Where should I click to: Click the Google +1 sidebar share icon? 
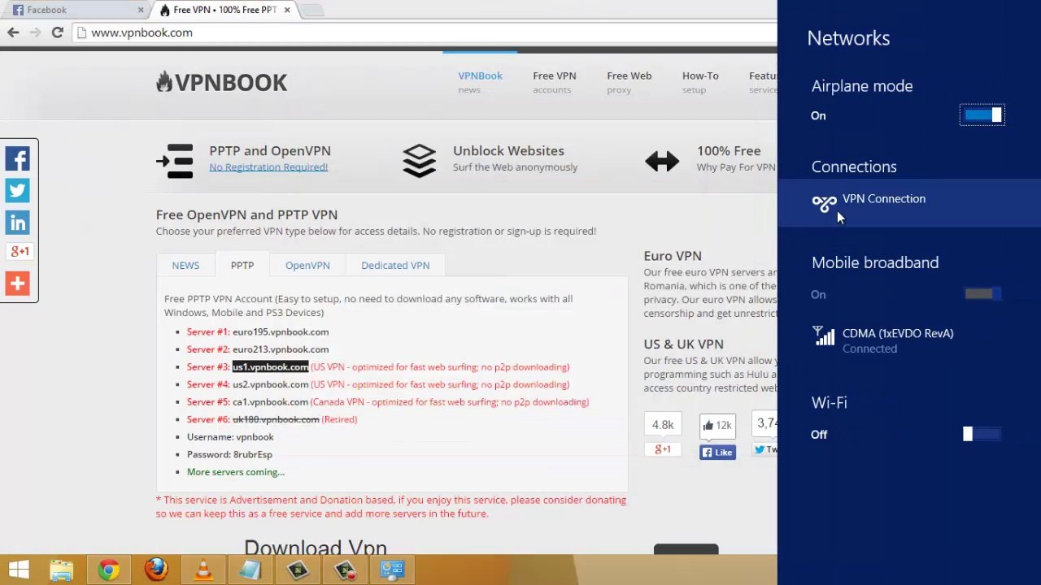click(x=18, y=252)
